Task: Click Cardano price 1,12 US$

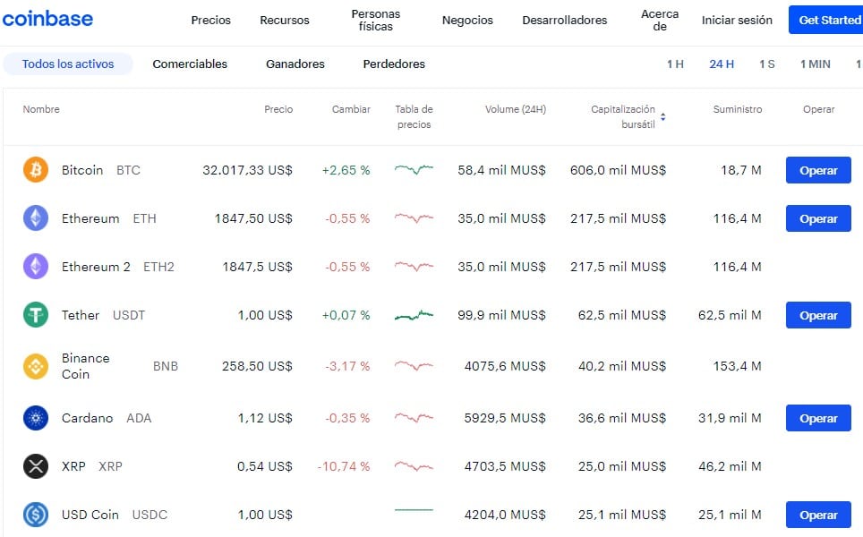Action: point(265,418)
